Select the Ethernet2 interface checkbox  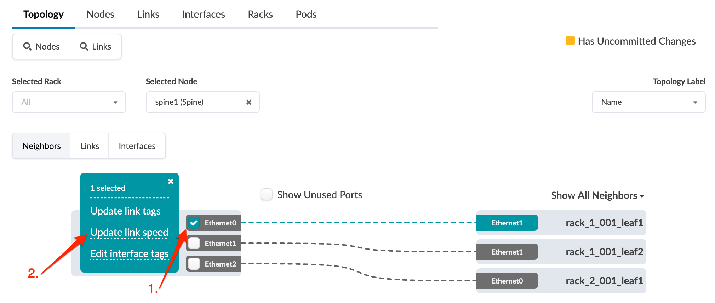194,264
